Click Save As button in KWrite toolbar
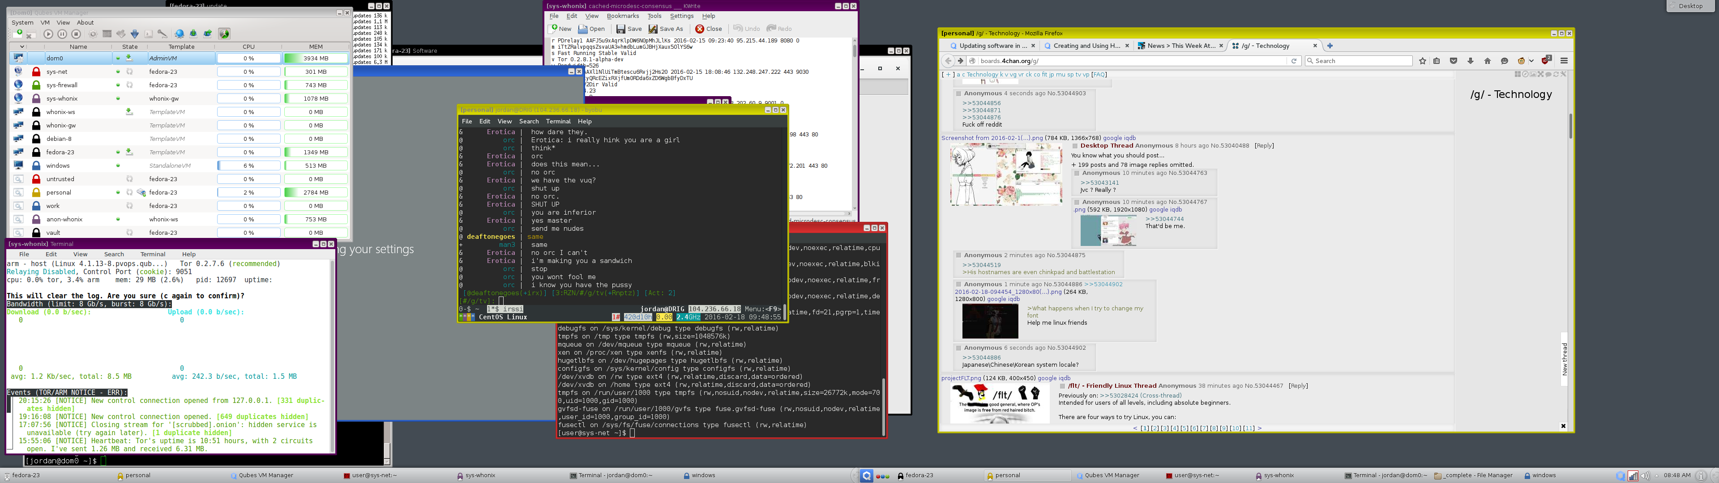This screenshot has width=1719, height=483. pyautogui.click(x=666, y=29)
